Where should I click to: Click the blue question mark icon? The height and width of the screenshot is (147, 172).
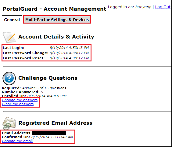pos(9,78)
